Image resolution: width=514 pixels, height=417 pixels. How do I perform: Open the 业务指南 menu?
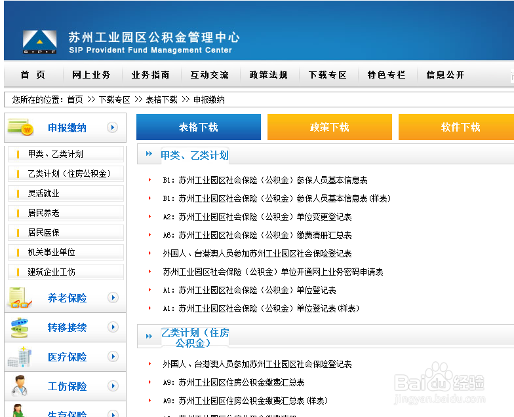click(x=151, y=75)
